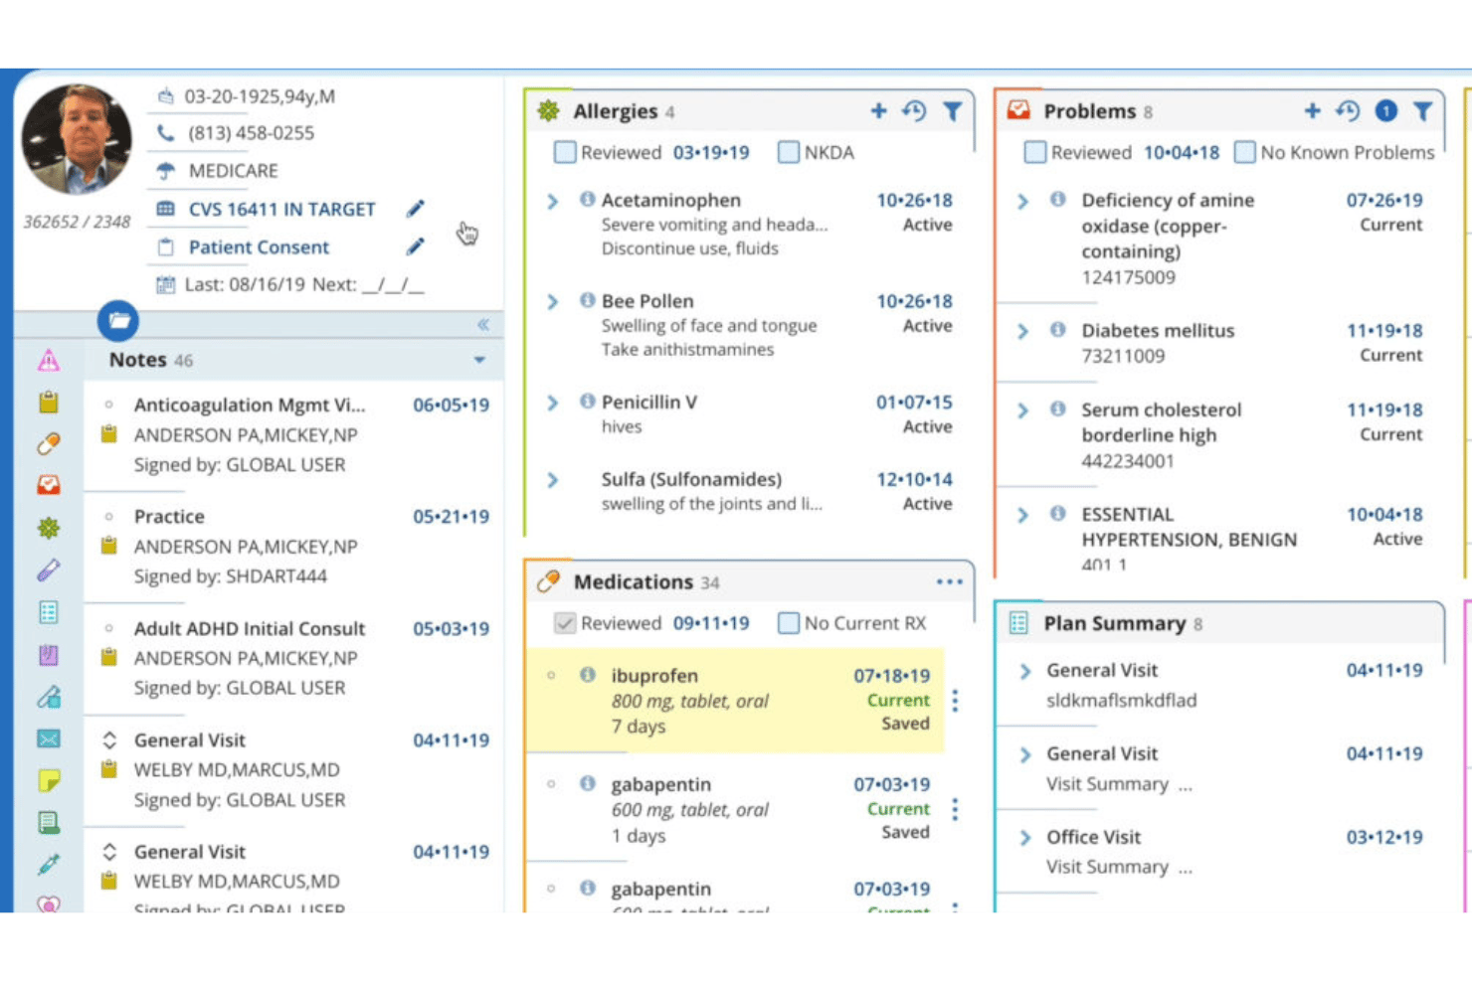Click the alerts warning triangle sidebar icon
This screenshot has width=1472, height=981.
click(48, 360)
